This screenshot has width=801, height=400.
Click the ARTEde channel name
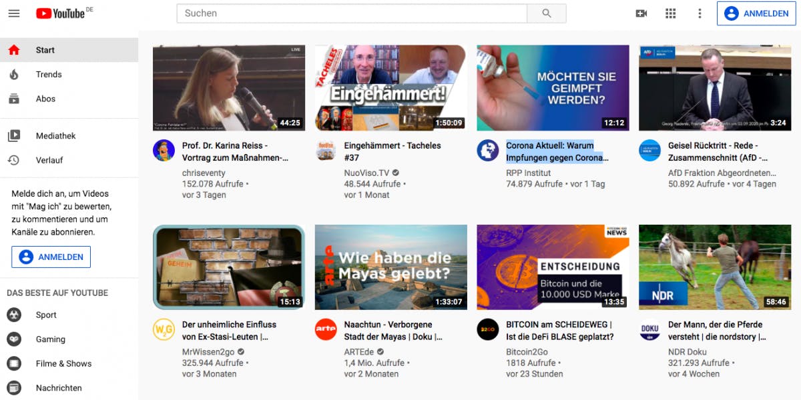(360, 352)
